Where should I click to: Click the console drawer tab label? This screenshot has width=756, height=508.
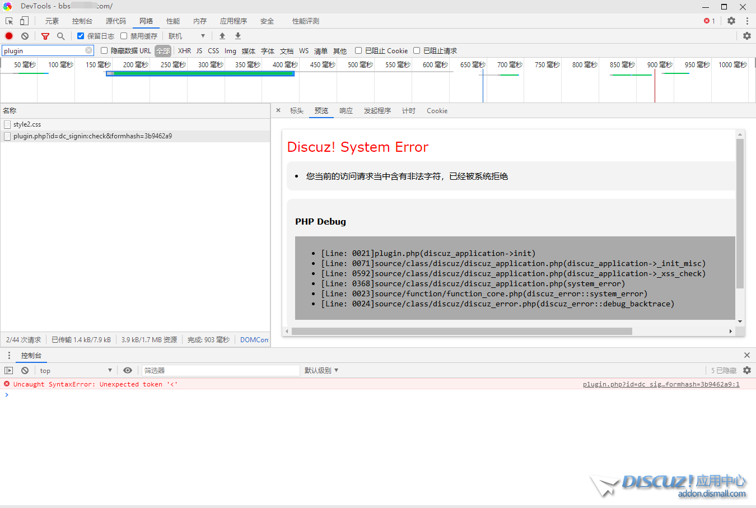click(x=31, y=355)
